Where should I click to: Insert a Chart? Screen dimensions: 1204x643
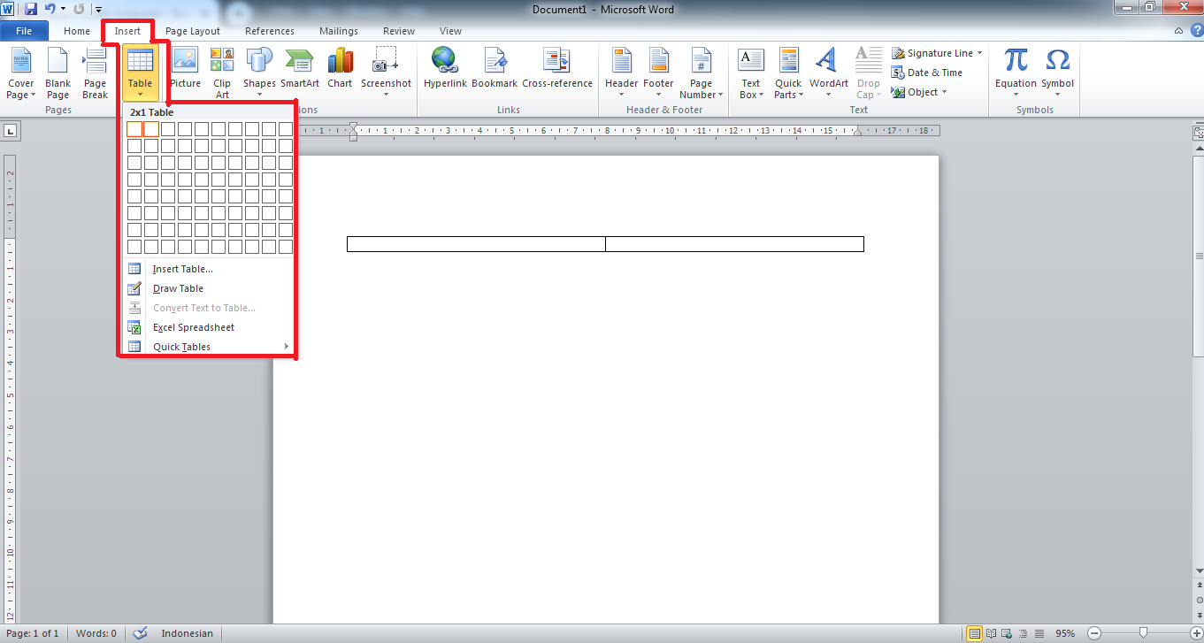click(340, 71)
